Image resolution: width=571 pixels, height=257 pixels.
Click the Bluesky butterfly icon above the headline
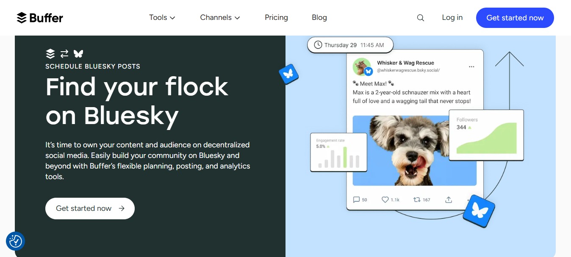pyautogui.click(x=78, y=54)
